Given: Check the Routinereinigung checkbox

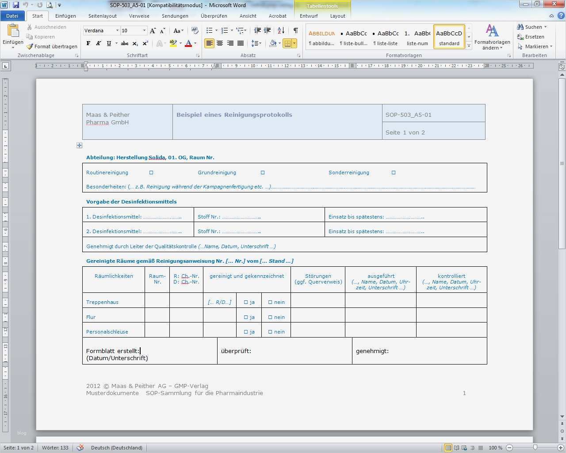Looking at the screenshot, I should point(151,173).
